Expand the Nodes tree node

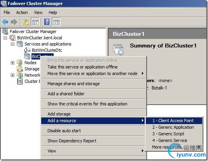tap(12, 63)
